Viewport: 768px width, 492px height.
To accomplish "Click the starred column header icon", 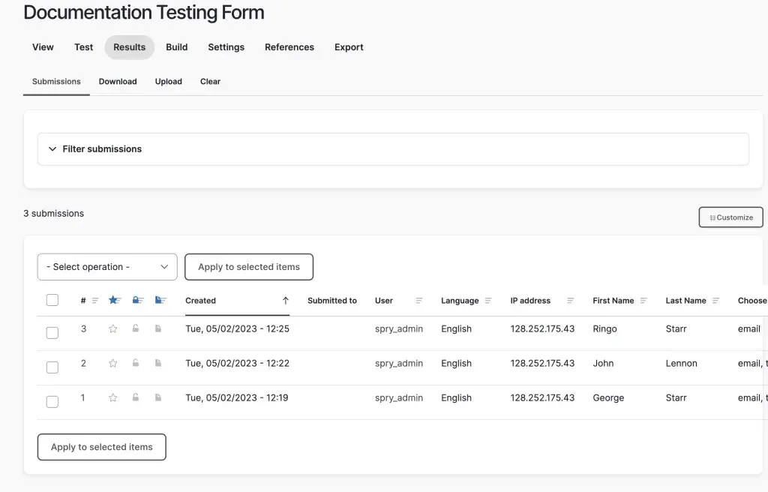I will [114, 300].
